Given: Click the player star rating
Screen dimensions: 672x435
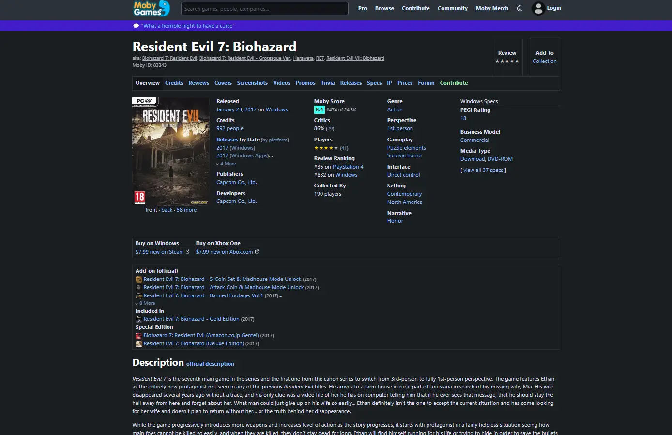Looking at the screenshot, I should (x=326, y=148).
